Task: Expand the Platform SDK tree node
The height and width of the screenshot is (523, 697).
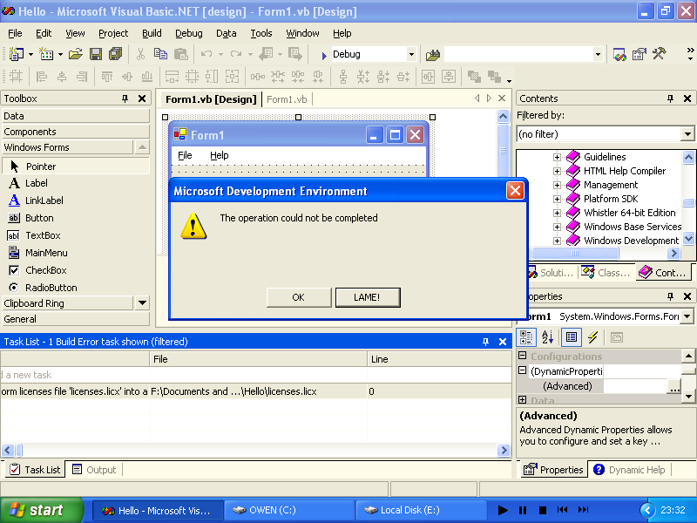Action: [557, 199]
